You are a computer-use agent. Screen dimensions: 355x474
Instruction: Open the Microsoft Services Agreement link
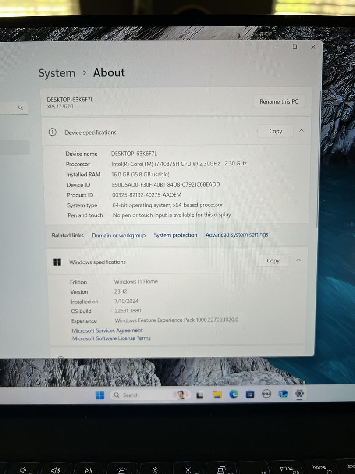107,330
